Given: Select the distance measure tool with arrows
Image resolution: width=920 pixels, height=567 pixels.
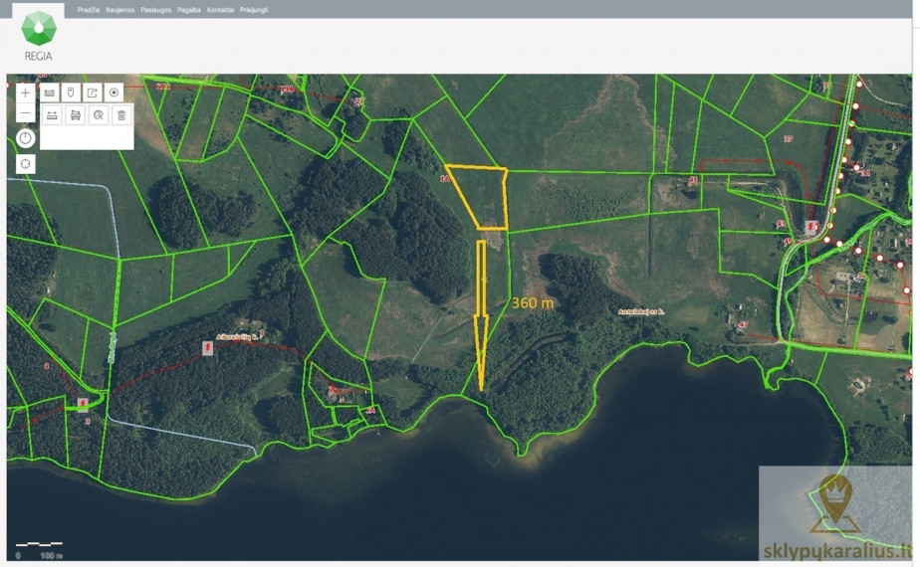Looking at the screenshot, I should coord(52,115).
